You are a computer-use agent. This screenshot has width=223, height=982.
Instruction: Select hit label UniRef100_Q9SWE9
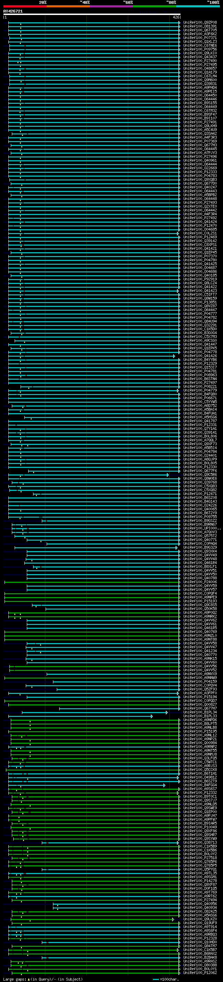(x=200, y=808)
